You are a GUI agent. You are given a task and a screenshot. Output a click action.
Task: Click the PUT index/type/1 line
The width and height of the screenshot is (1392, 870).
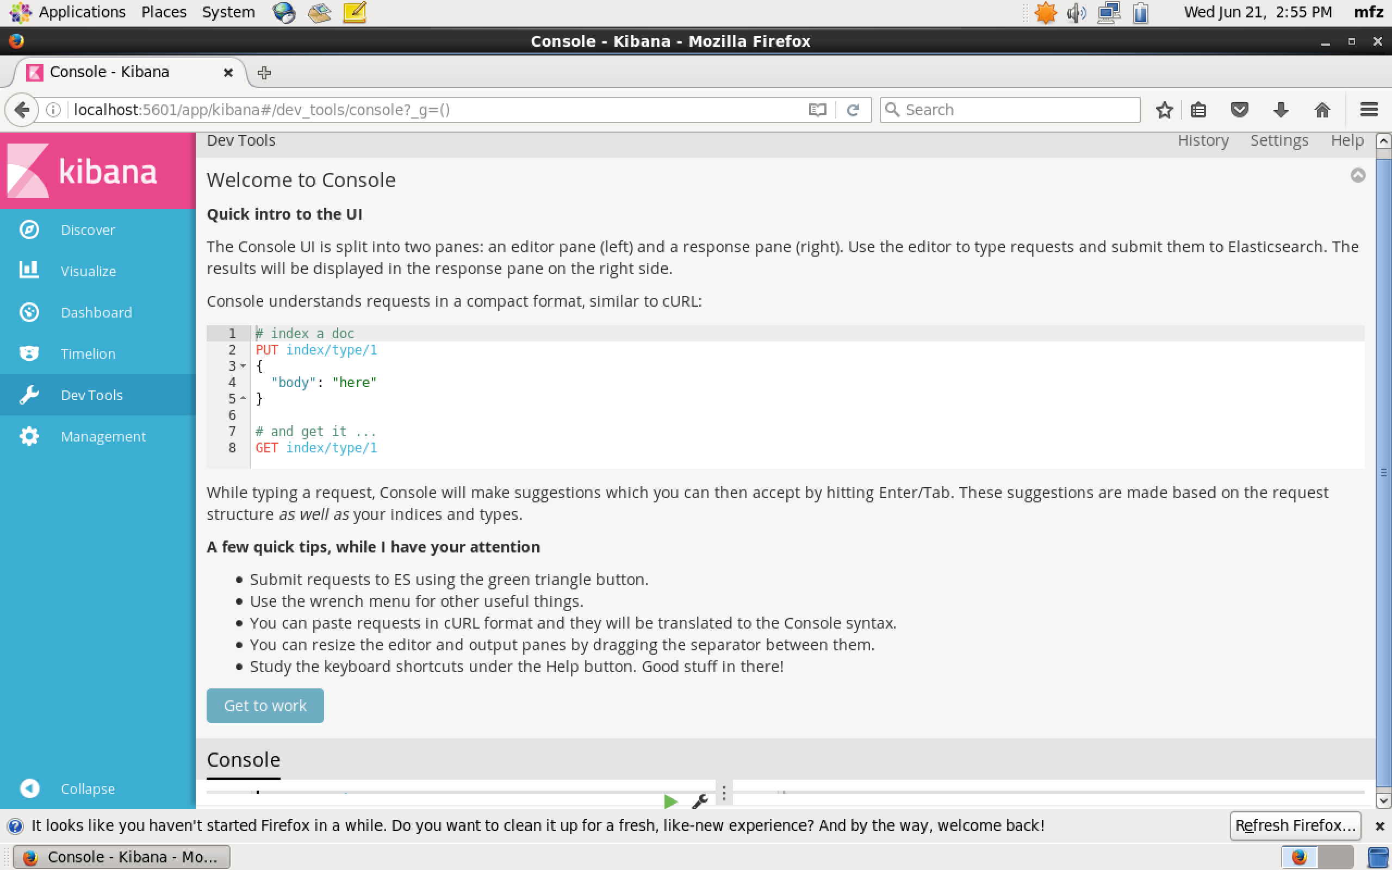pyautogui.click(x=316, y=350)
